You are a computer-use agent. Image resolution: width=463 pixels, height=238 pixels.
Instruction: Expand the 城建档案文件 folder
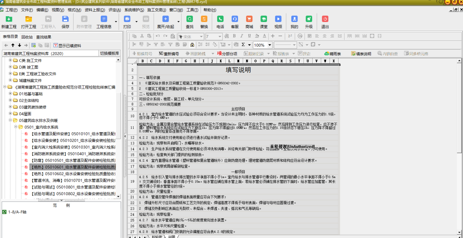click(x=10, y=80)
